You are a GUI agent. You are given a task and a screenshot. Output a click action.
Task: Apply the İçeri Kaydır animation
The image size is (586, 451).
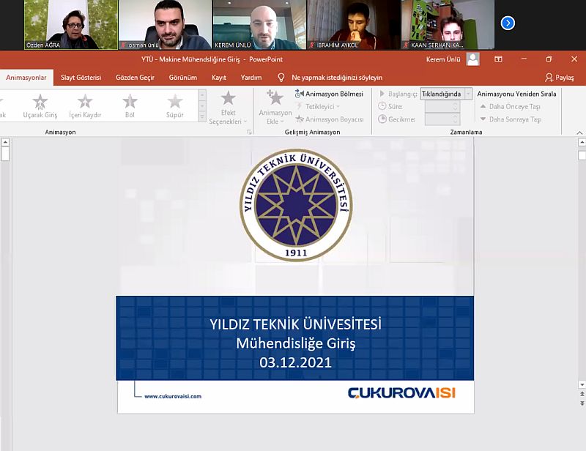pos(85,106)
